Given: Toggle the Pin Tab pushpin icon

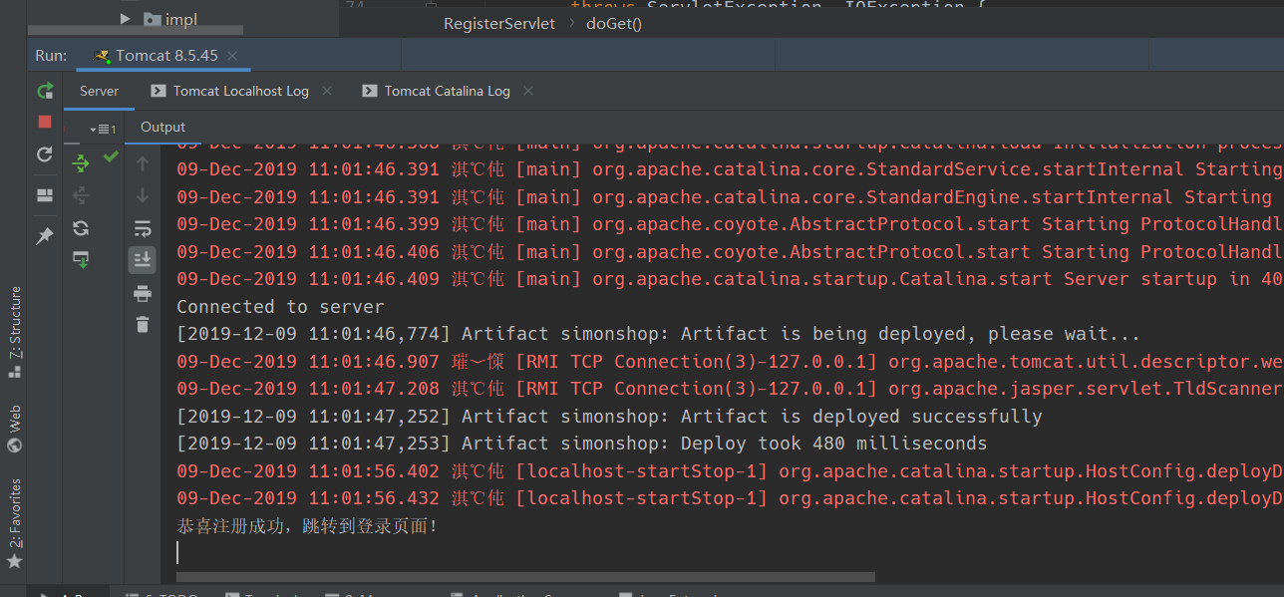Looking at the screenshot, I should (45, 236).
